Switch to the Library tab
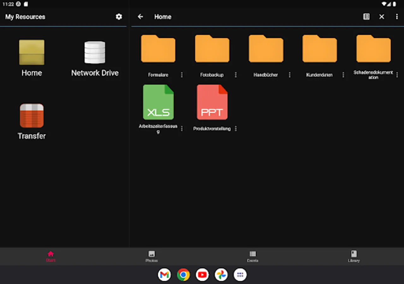The image size is (404, 284). (x=353, y=256)
